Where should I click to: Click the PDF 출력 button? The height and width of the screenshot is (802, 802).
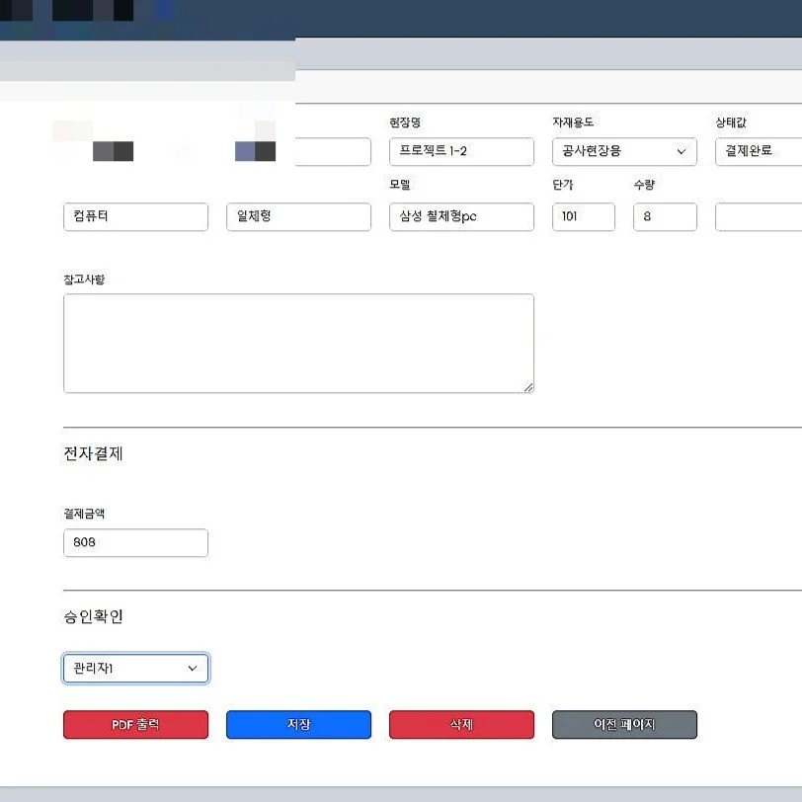point(135,724)
